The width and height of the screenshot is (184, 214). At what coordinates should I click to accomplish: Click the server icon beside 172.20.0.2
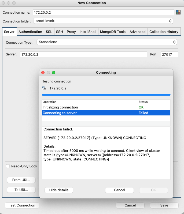click(x=44, y=88)
